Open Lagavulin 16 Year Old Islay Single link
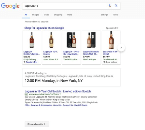 (71, 53)
